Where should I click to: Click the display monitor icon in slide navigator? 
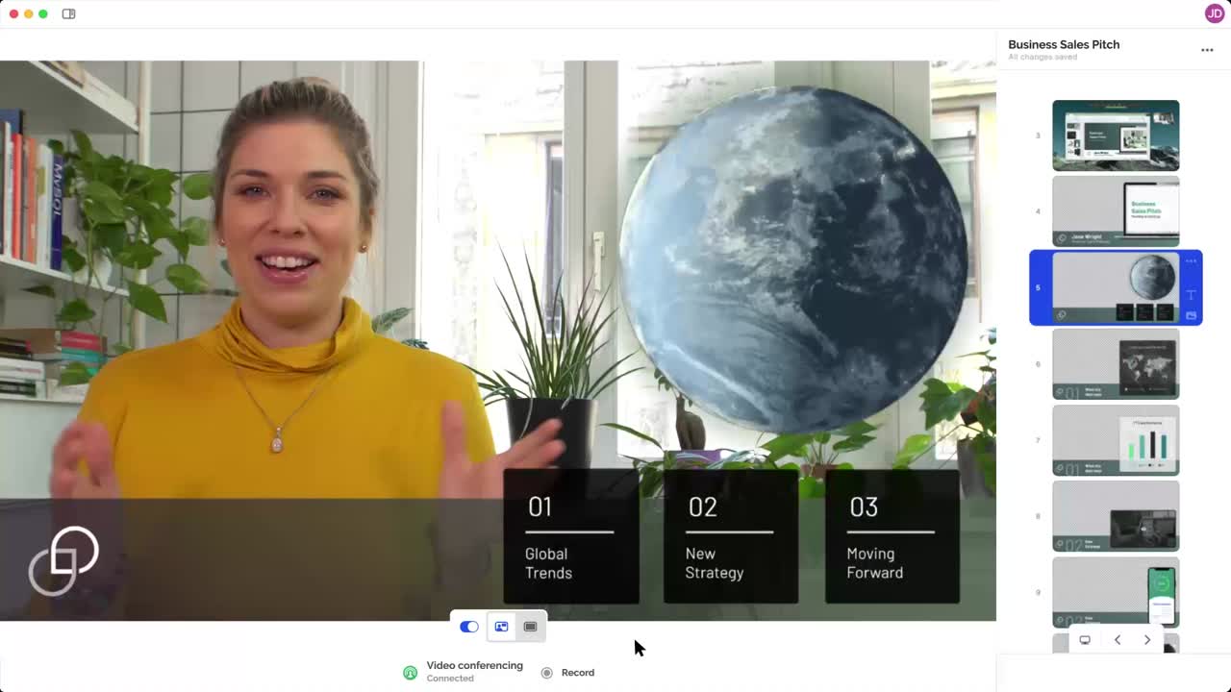(x=1085, y=640)
